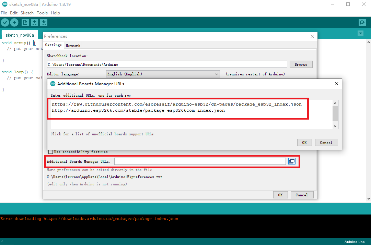The image size is (371, 245).
Task: Click the Save sketch down-arrow icon
Action: click(x=44, y=23)
